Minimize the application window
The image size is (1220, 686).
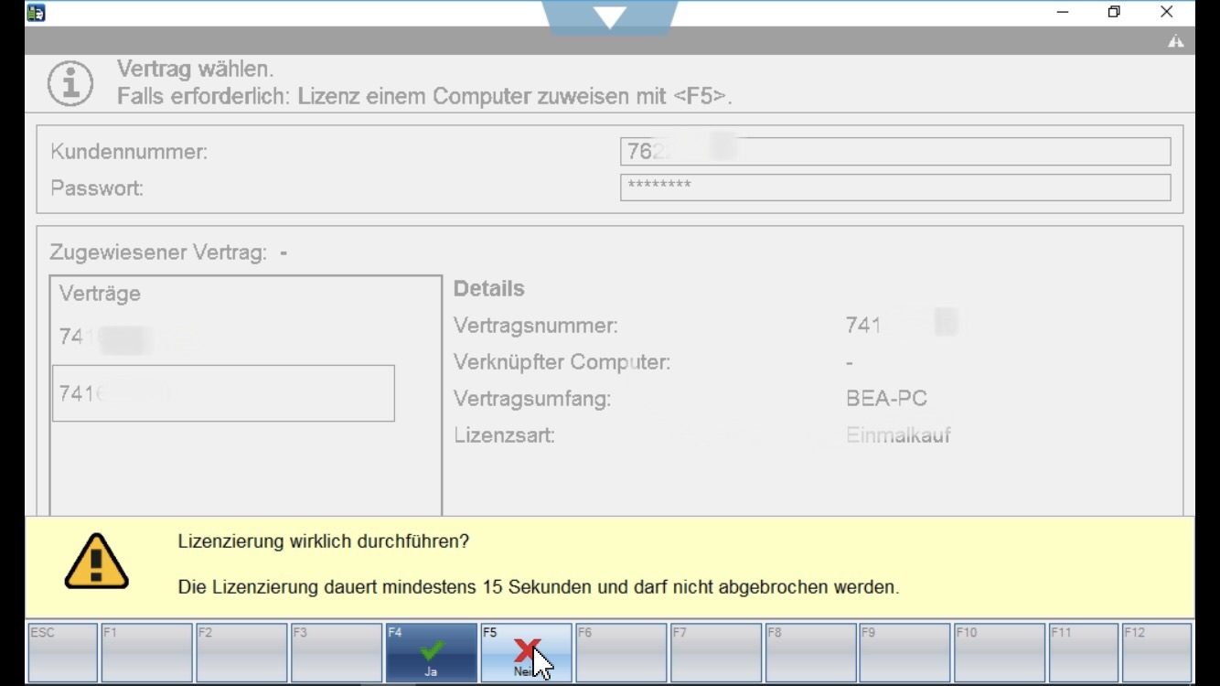(1063, 13)
